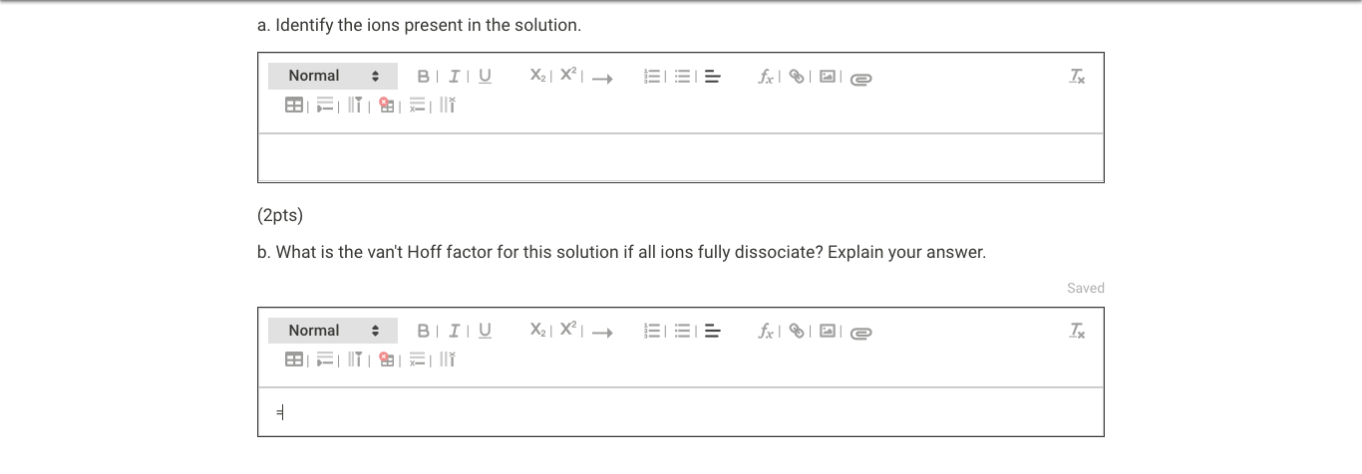Clear formatting in question a editor

(1077, 77)
